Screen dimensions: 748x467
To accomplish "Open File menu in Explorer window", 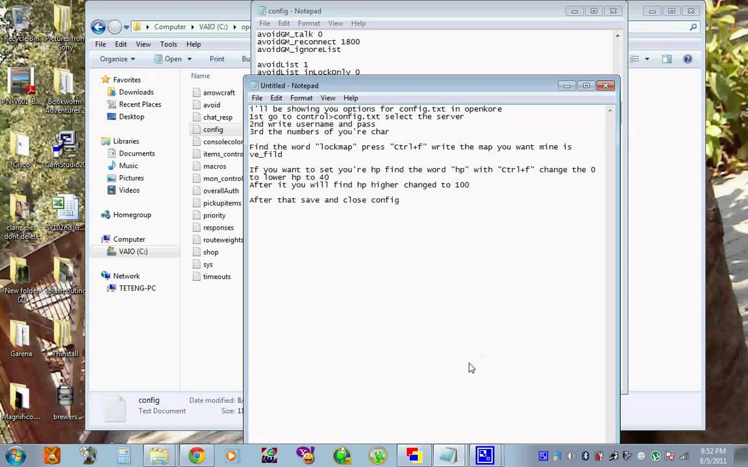I will (x=101, y=44).
